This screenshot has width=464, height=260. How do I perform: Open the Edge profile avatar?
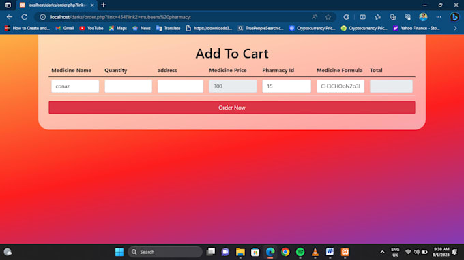[423, 17]
